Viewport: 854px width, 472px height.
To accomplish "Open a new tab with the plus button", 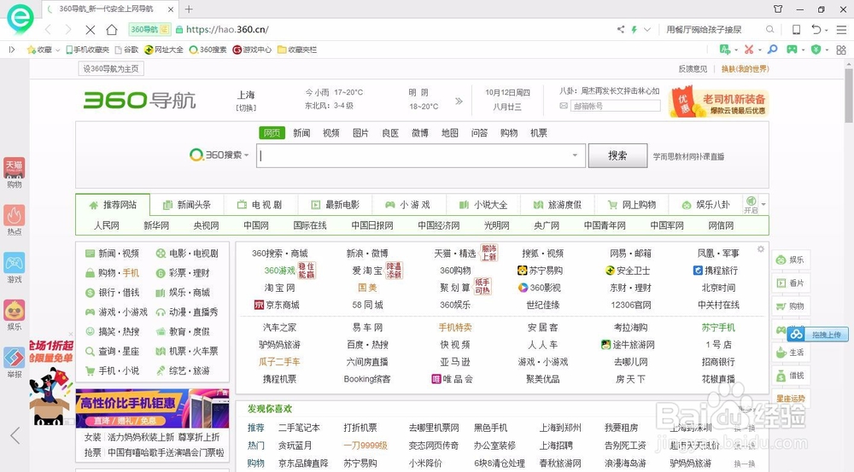I will click(x=189, y=9).
